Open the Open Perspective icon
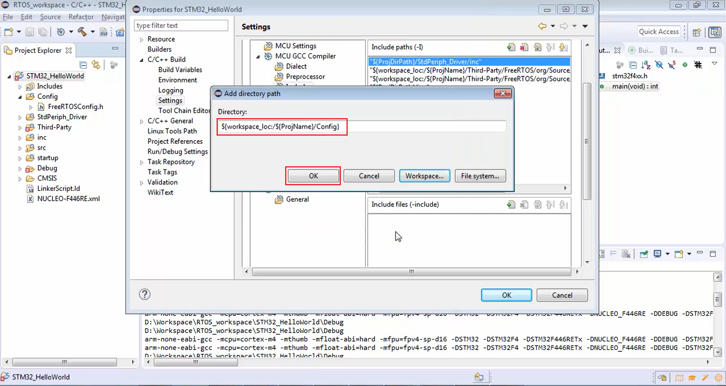726x386 pixels. point(697,32)
